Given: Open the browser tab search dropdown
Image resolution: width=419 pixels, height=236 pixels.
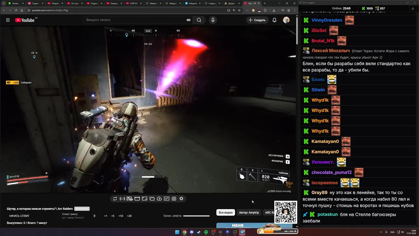Looking at the screenshot, I should 3,3.
